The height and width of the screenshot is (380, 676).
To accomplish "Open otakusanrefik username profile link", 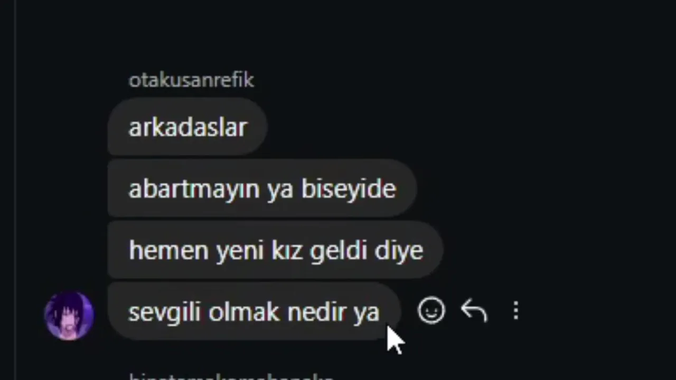I will pyautogui.click(x=191, y=80).
